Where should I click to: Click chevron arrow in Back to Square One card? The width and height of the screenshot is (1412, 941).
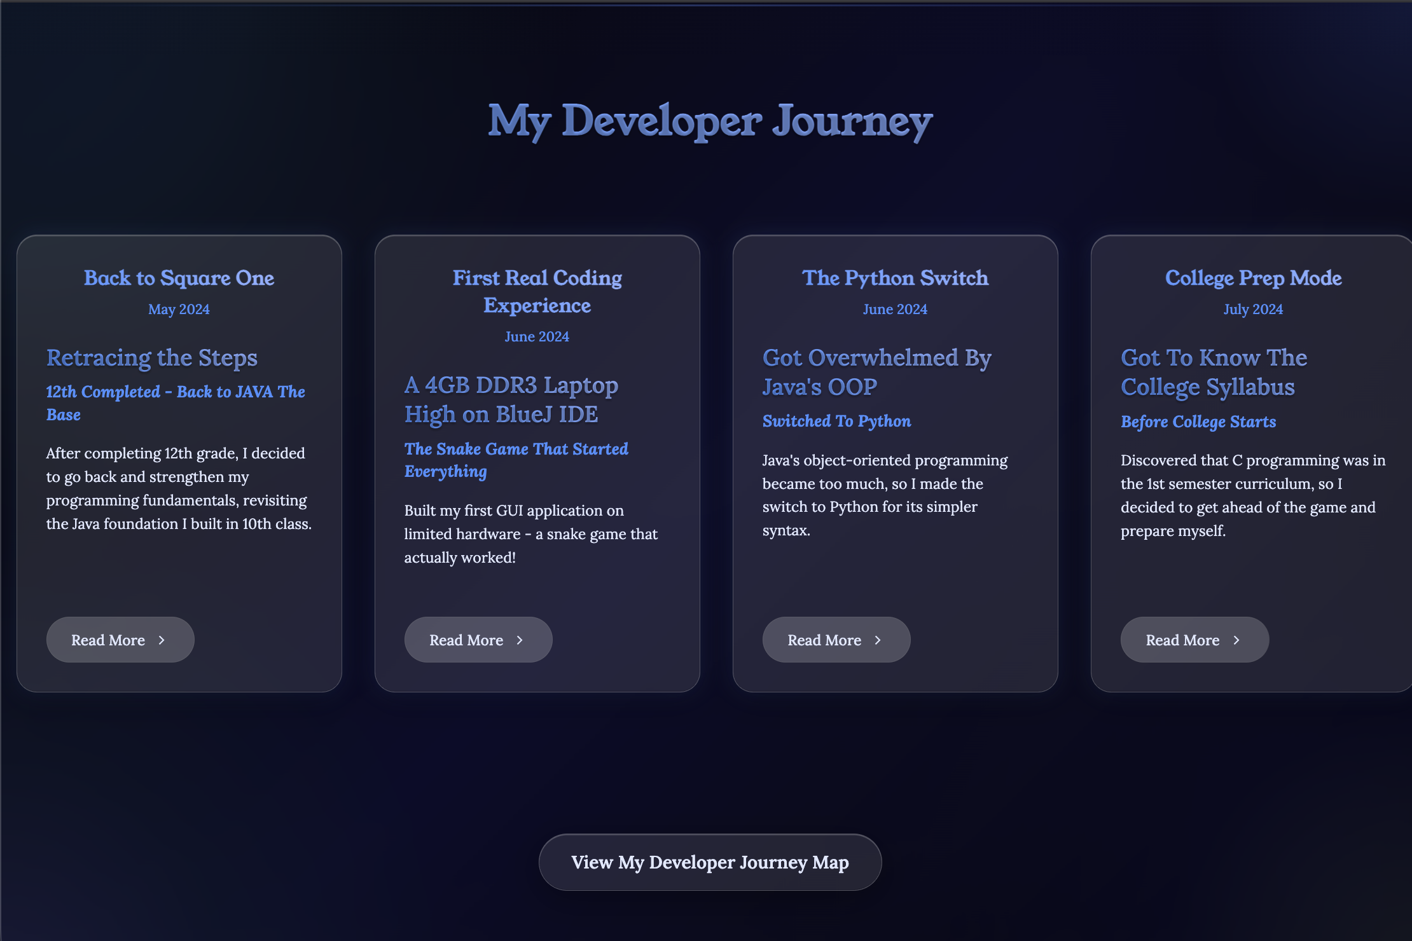(x=162, y=640)
